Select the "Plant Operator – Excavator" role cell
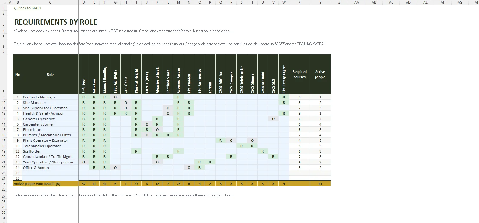The height and width of the screenshot is (223, 479). 50,140
